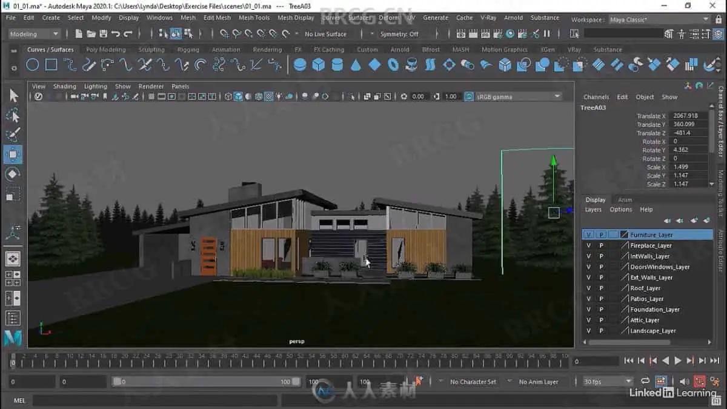Open the No Character Set dropdown
This screenshot has width=727, height=409.
click(473, 382)
